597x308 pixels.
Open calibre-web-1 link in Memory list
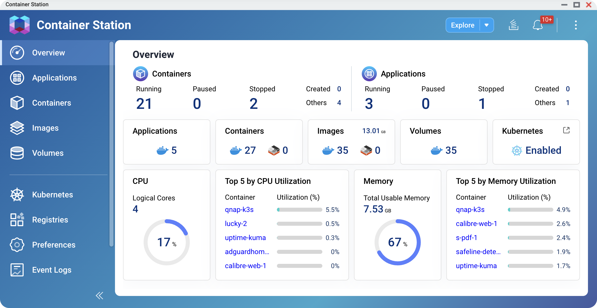(x=476, y=223)
